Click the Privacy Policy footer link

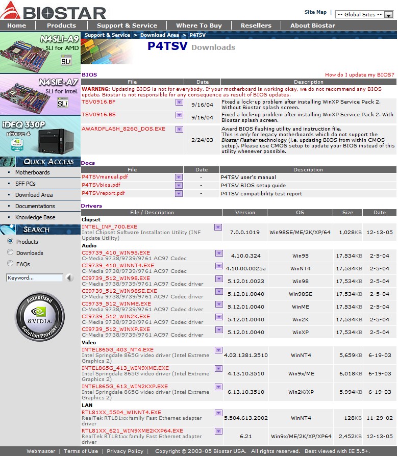pyautogui.click(x=125, y=451)
